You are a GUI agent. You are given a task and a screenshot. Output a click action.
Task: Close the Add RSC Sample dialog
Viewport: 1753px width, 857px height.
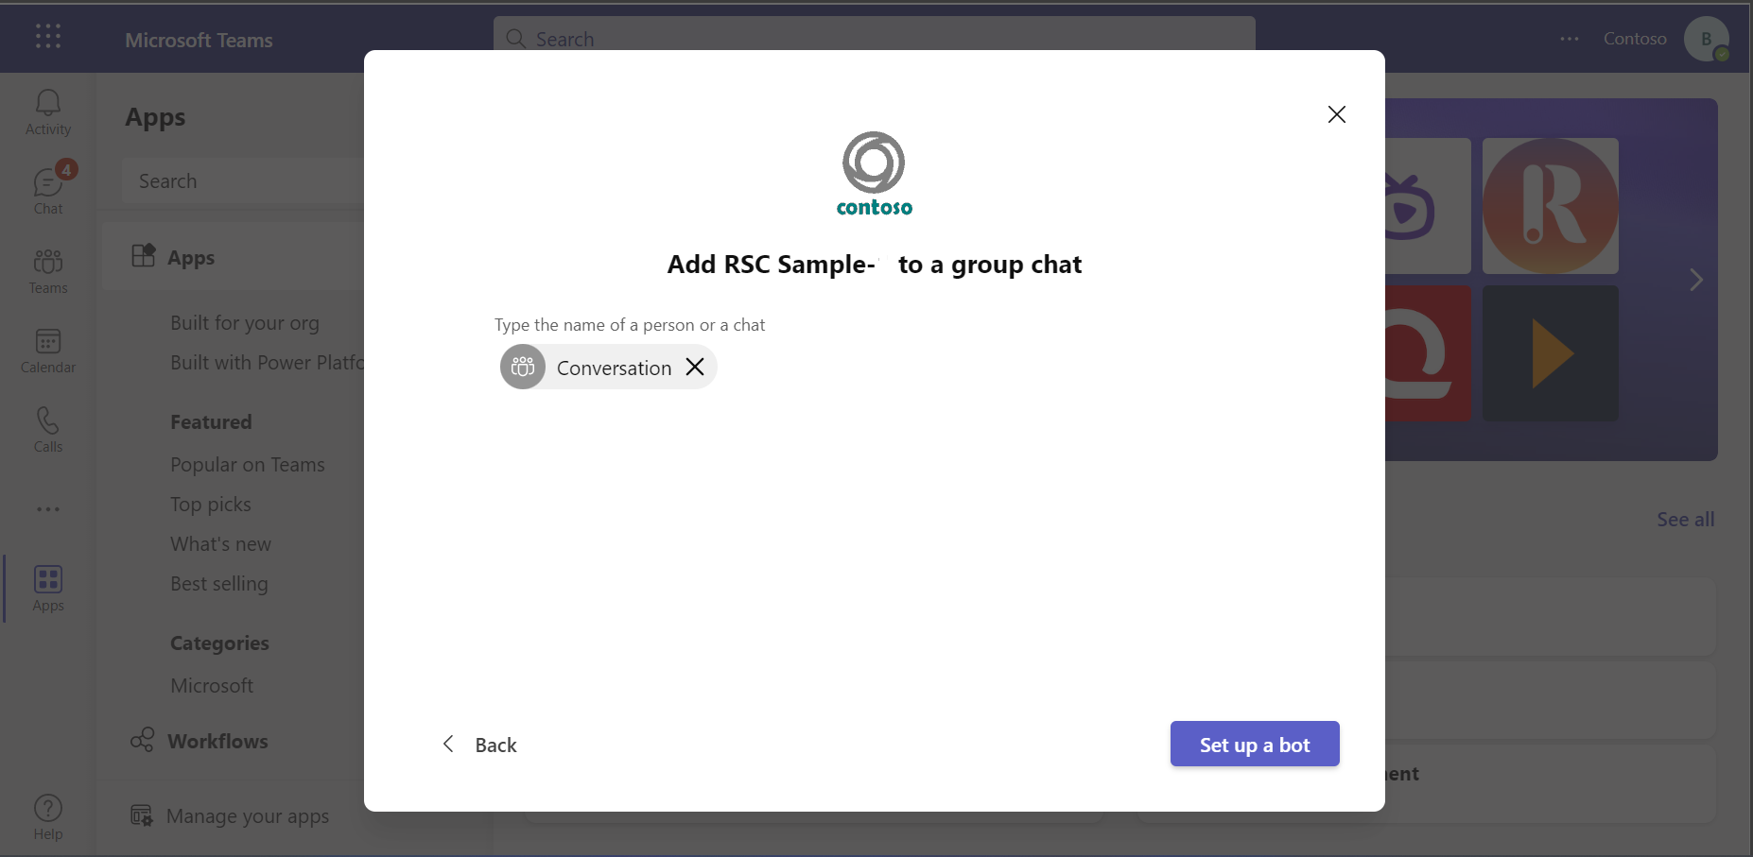coord(1336,114)
